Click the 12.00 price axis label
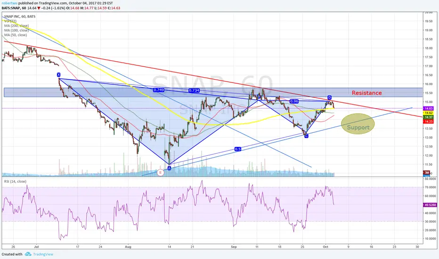This screenshot has width=439, height=259. (x=429, y=155)
